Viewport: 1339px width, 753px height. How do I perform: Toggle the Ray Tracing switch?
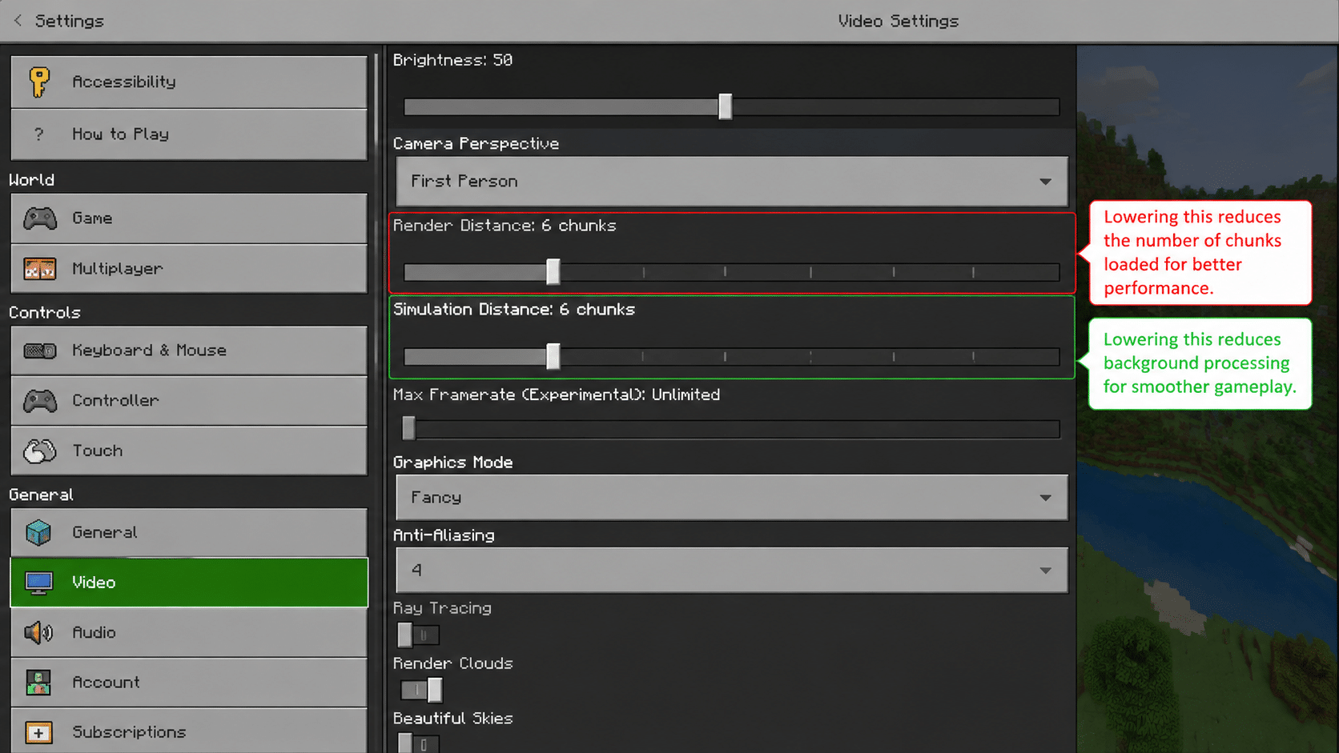[418, 635]
